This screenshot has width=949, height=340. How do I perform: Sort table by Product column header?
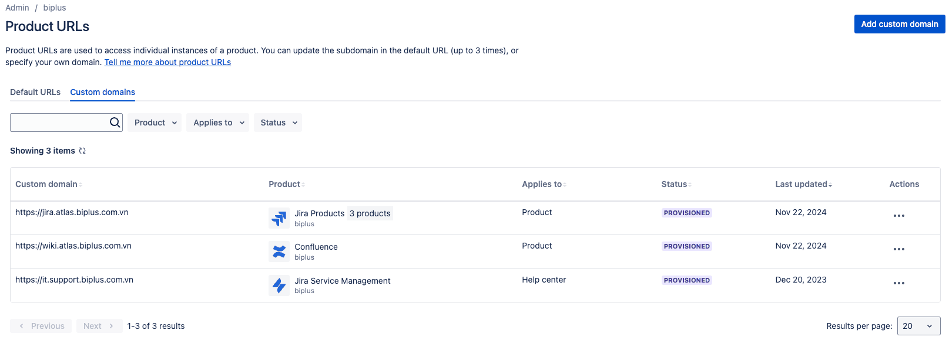[x=287, y=184]
